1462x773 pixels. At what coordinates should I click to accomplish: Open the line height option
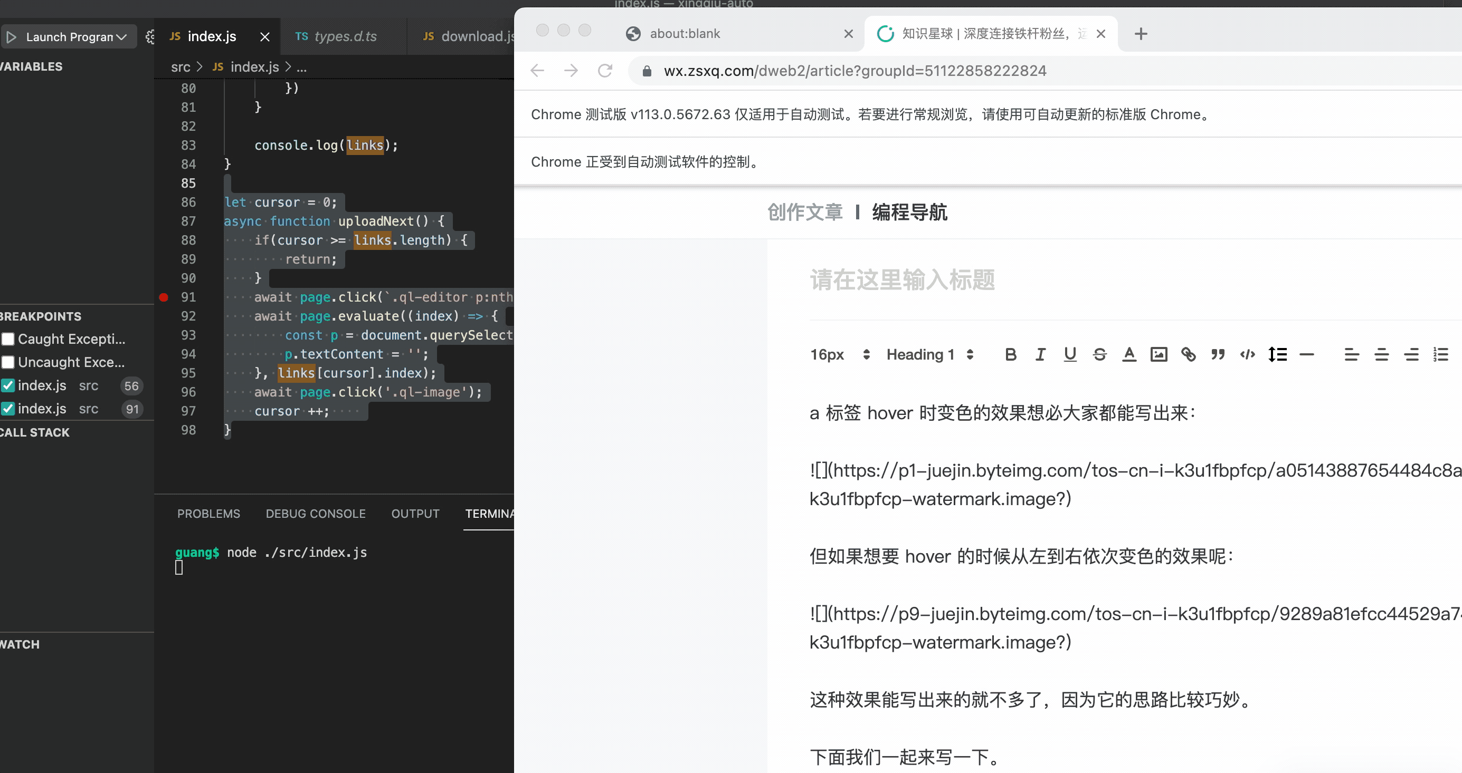pyautogui.click(x=1277, y=354)
